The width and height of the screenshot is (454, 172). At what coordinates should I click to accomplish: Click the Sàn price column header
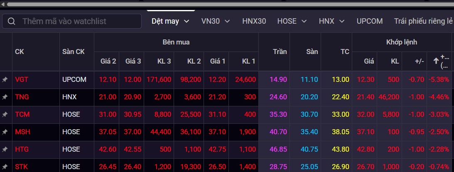(x=312, y=52)
